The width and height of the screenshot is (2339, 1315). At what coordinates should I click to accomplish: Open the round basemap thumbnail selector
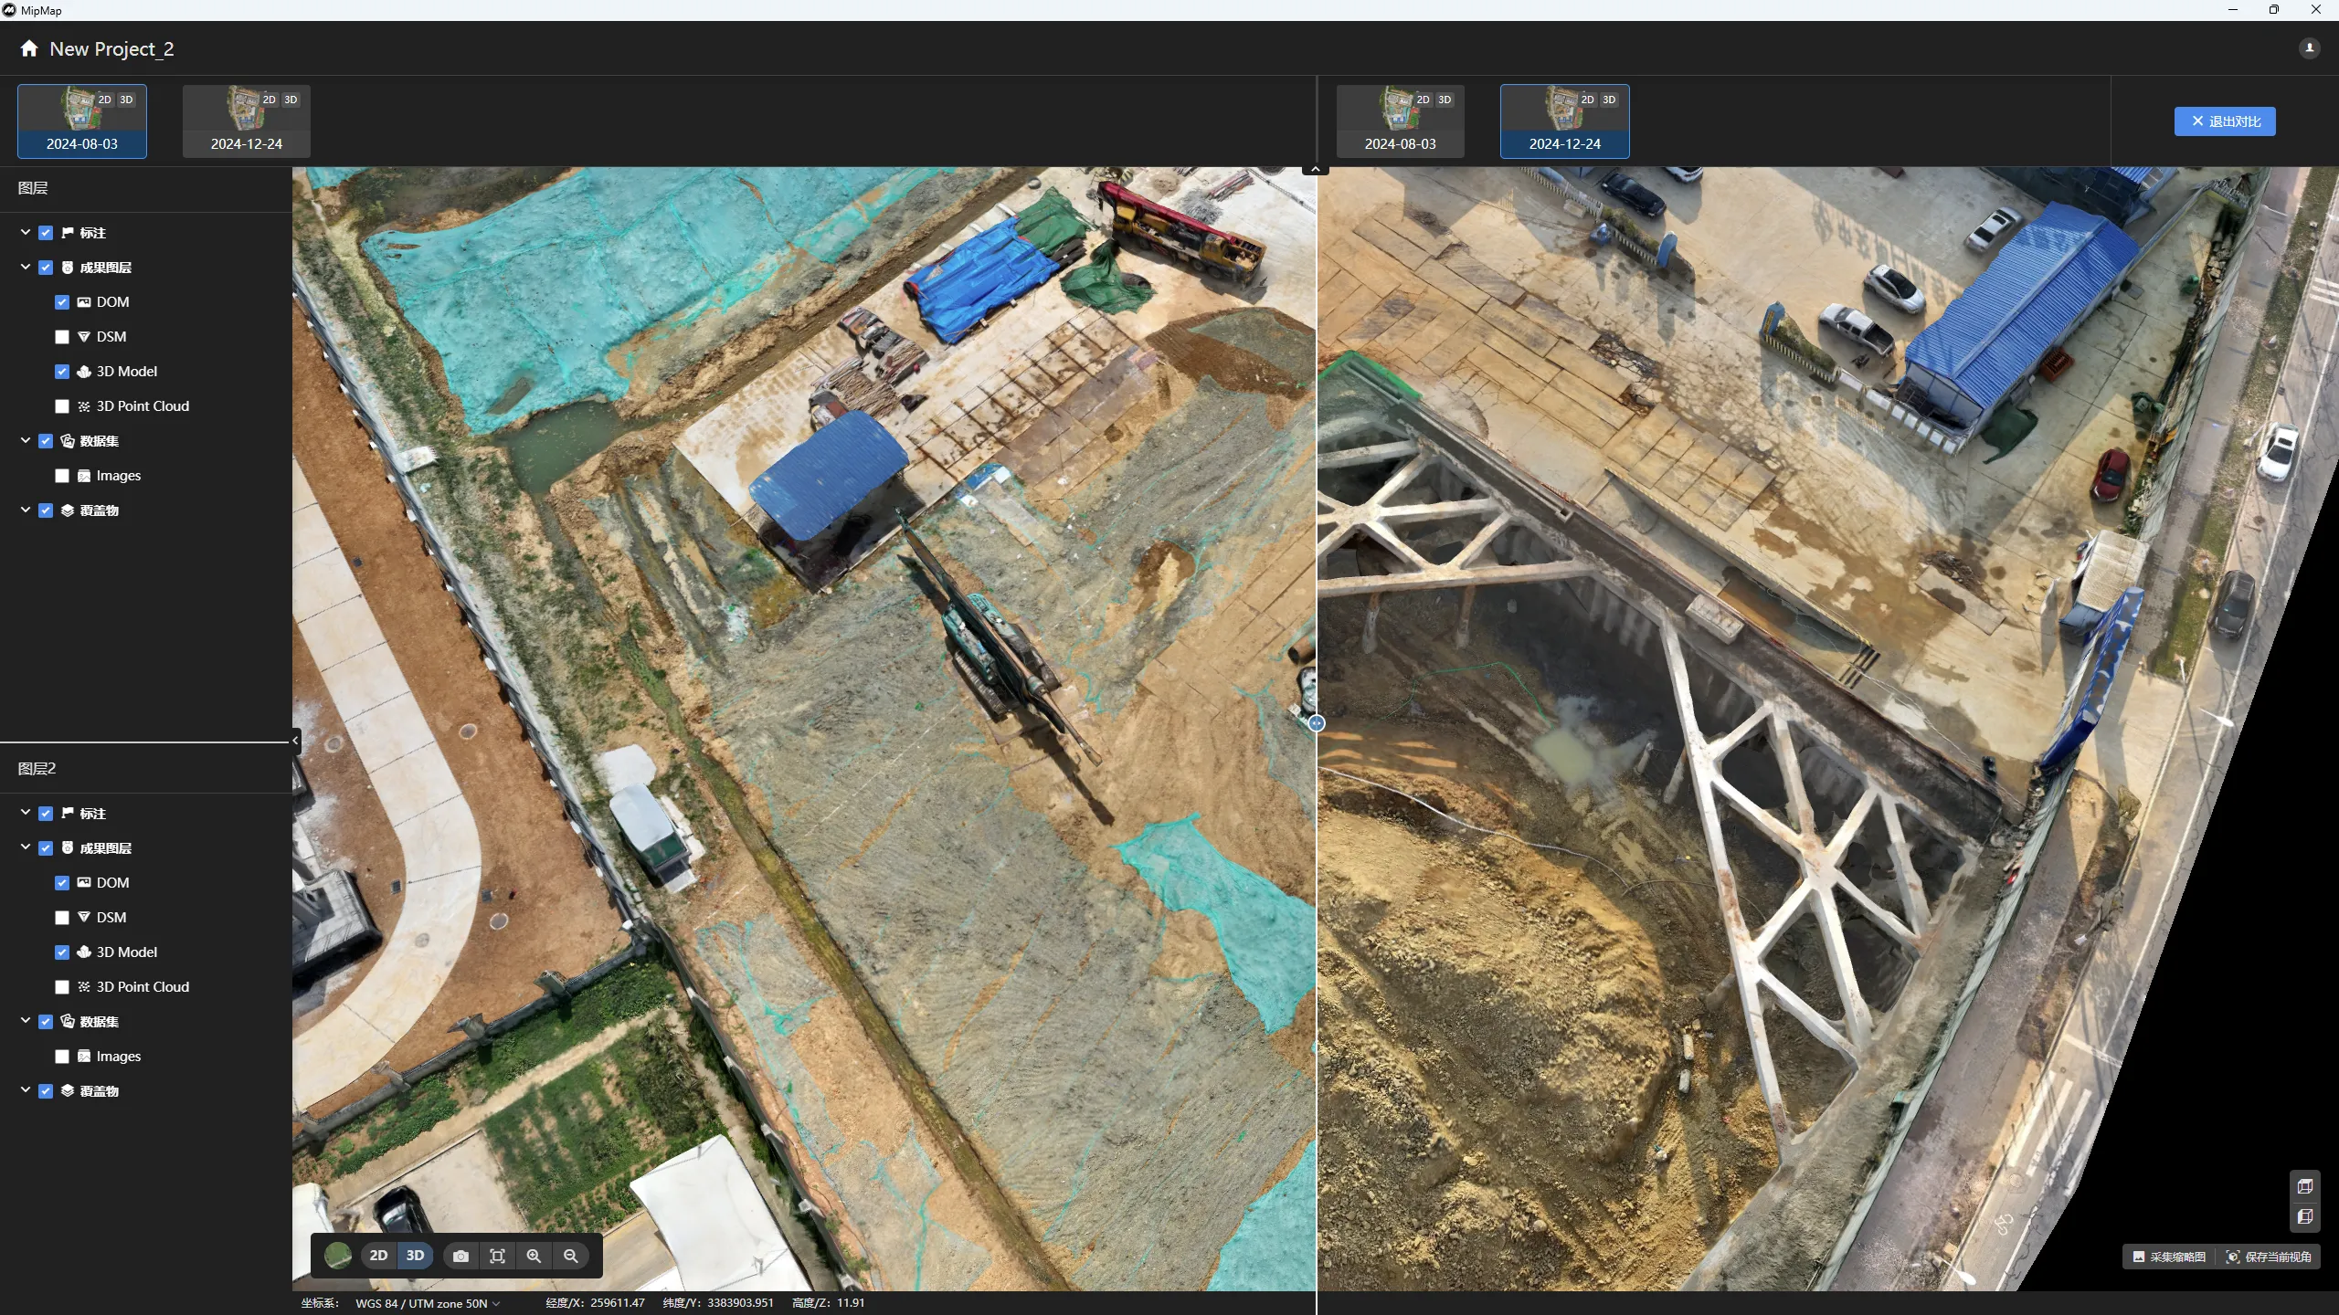coord(338,1256)
